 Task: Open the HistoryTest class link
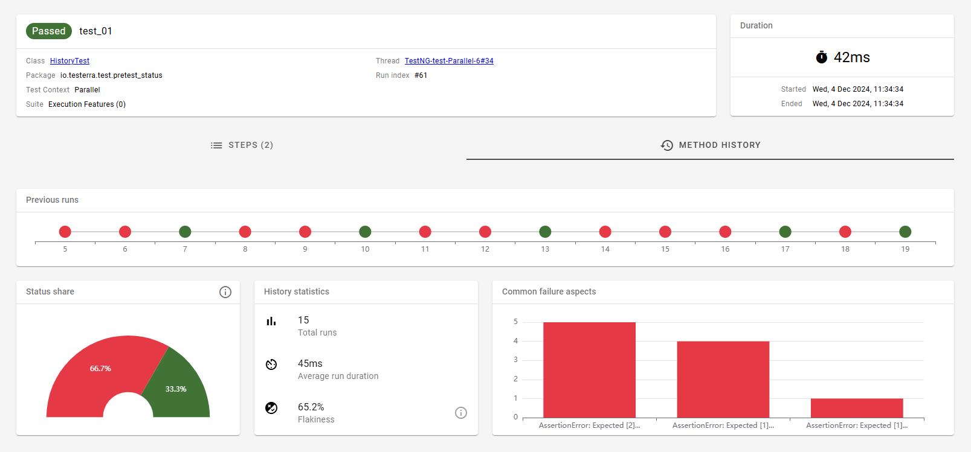[69, 61]
